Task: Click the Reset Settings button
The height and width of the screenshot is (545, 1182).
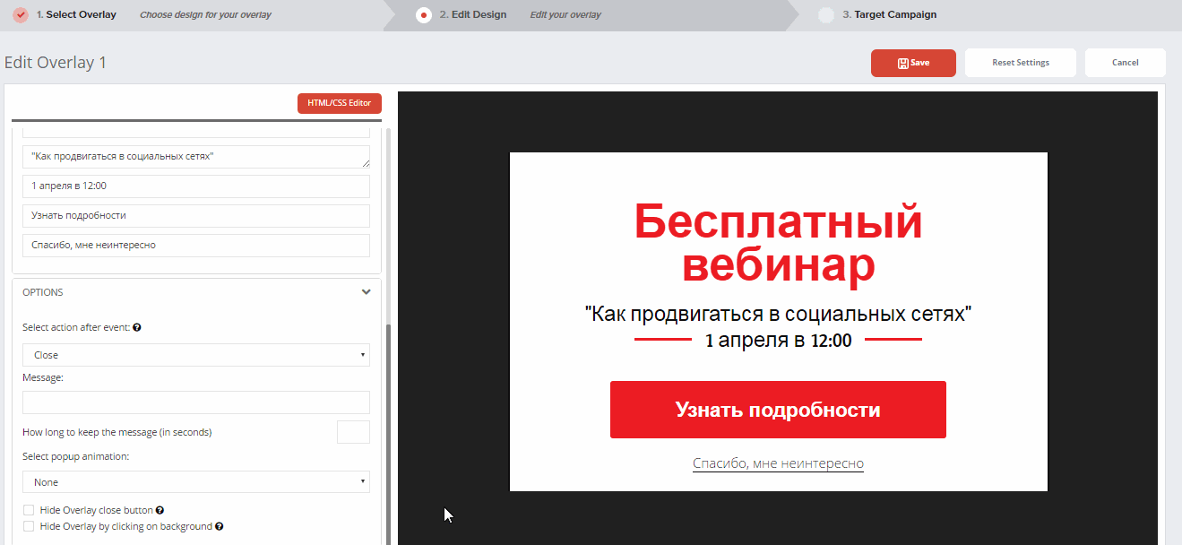Action: click(1021, 63)
